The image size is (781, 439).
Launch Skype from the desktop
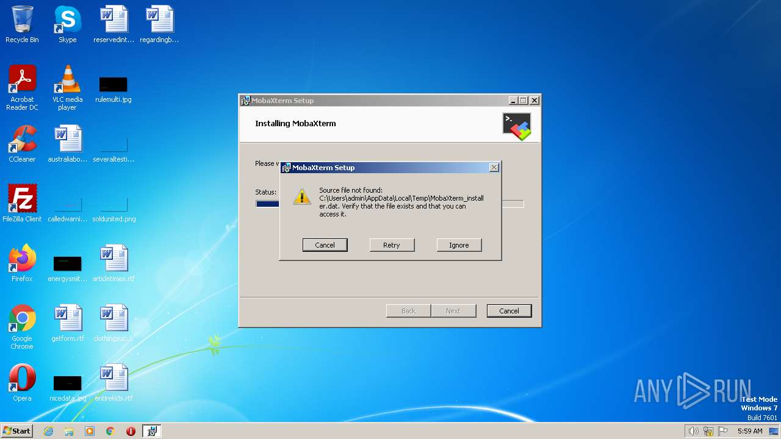click(x=67, y=24)
